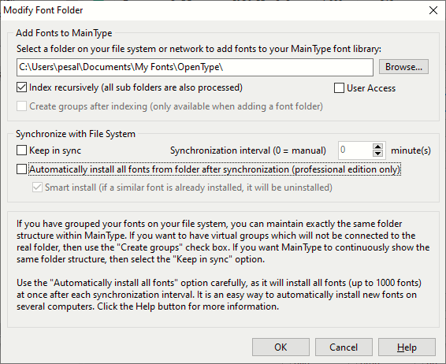This screenshot has height=364, width=446.
Task: Click the 'Select a folder on your file system' instruction text
Action: click(199, 49)
